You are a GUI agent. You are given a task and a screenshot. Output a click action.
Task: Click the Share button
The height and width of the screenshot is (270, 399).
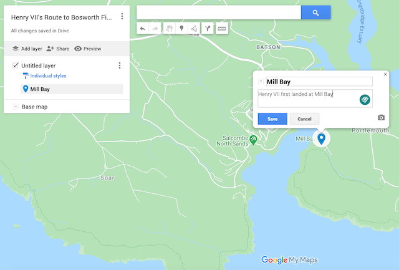[58, 49]
